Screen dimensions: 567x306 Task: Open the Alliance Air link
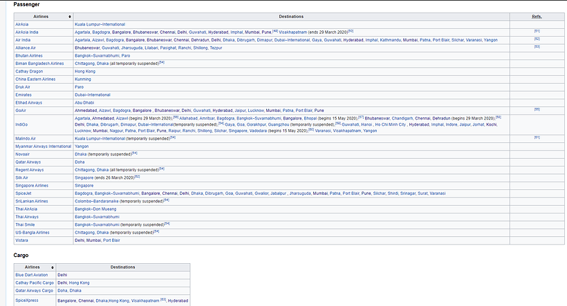[26, 48]
